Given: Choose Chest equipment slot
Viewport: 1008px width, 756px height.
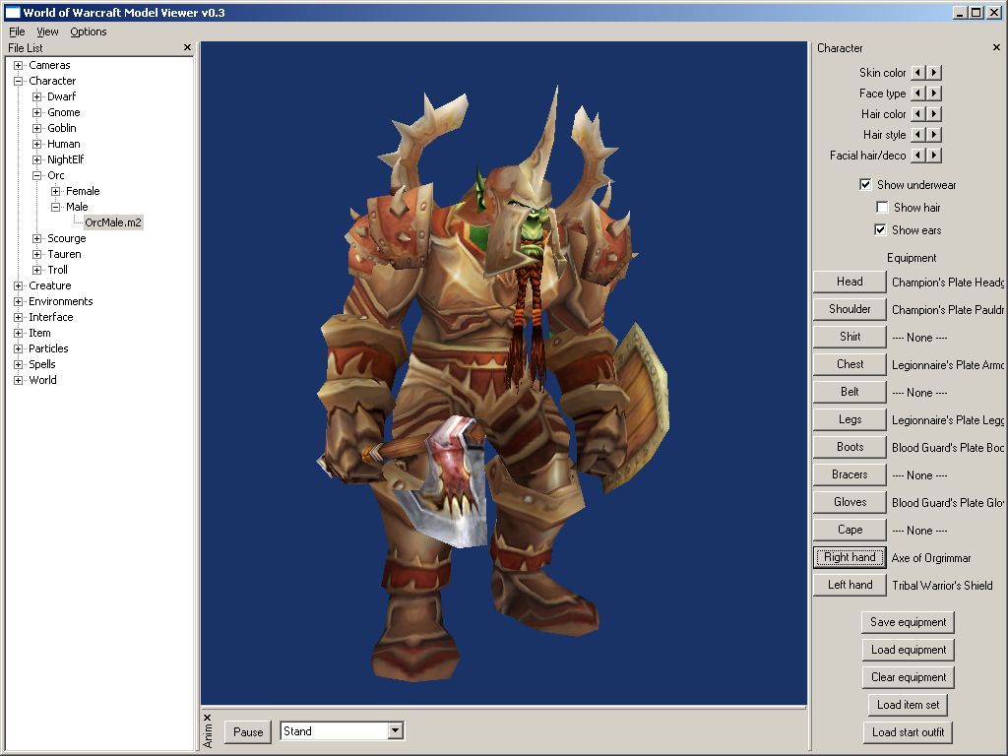Looking at the screenshot, I should [x=850, y=364].
